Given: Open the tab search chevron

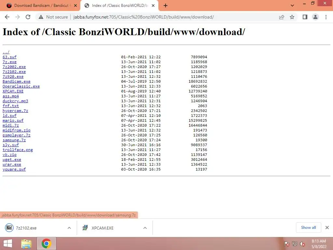Looking at the screenshot, I should [292, 6].
